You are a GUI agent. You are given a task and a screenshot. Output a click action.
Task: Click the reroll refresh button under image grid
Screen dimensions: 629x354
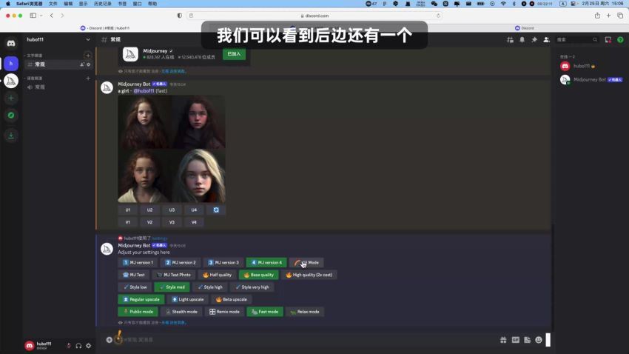coord(216,210)
